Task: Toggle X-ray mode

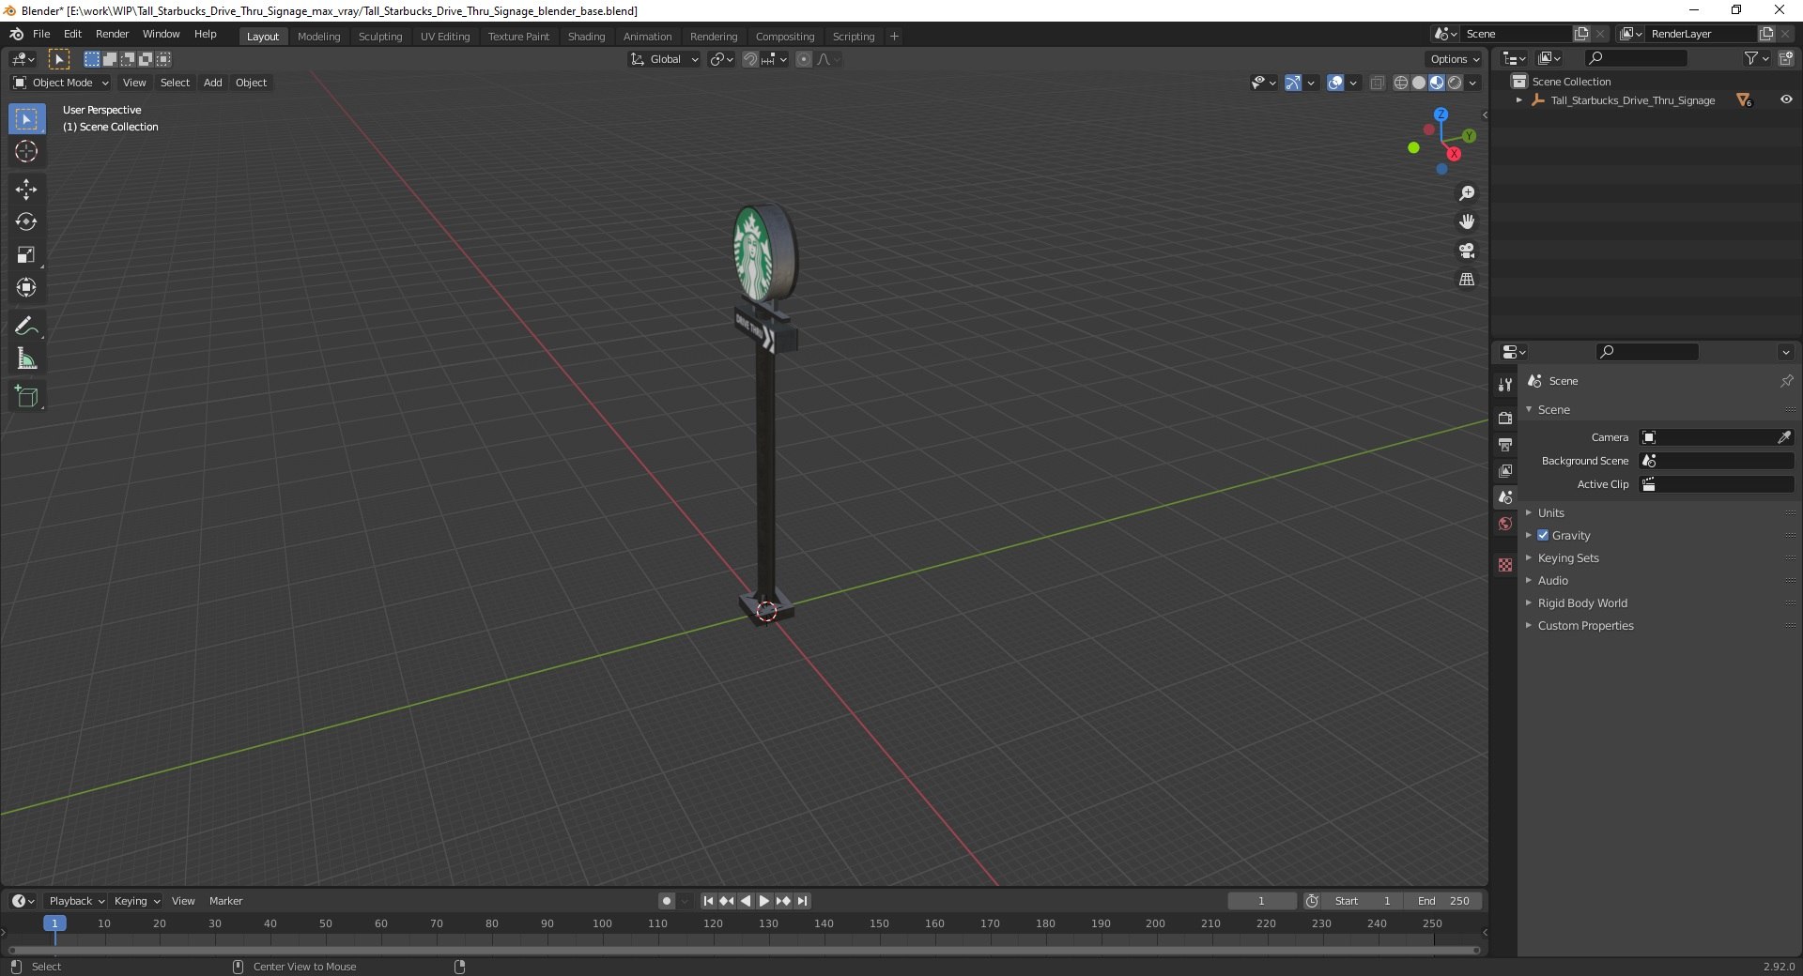Action: 1378,83
